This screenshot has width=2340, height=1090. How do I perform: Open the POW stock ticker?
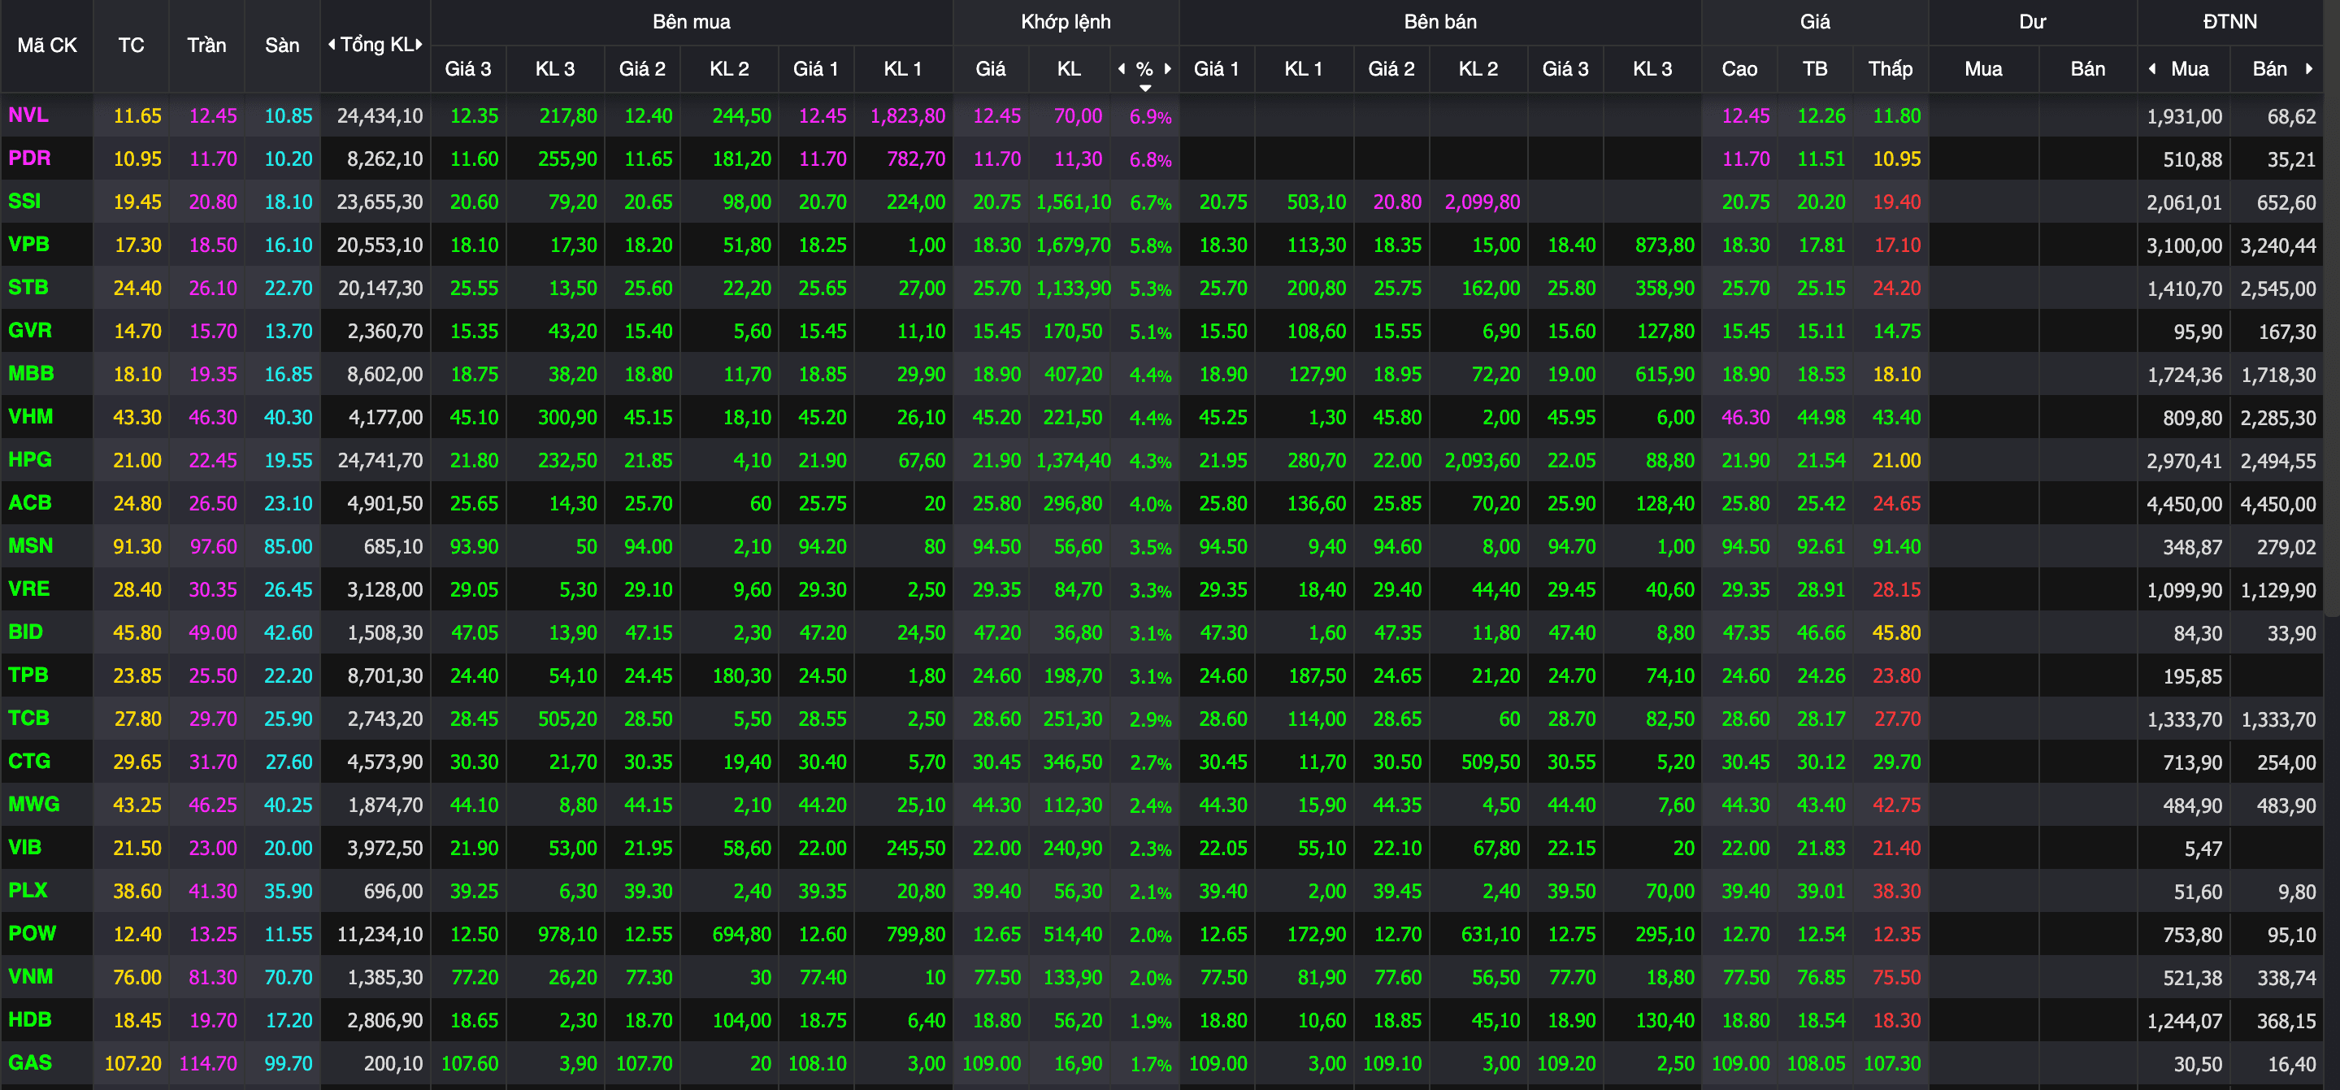tap(33, 934)
